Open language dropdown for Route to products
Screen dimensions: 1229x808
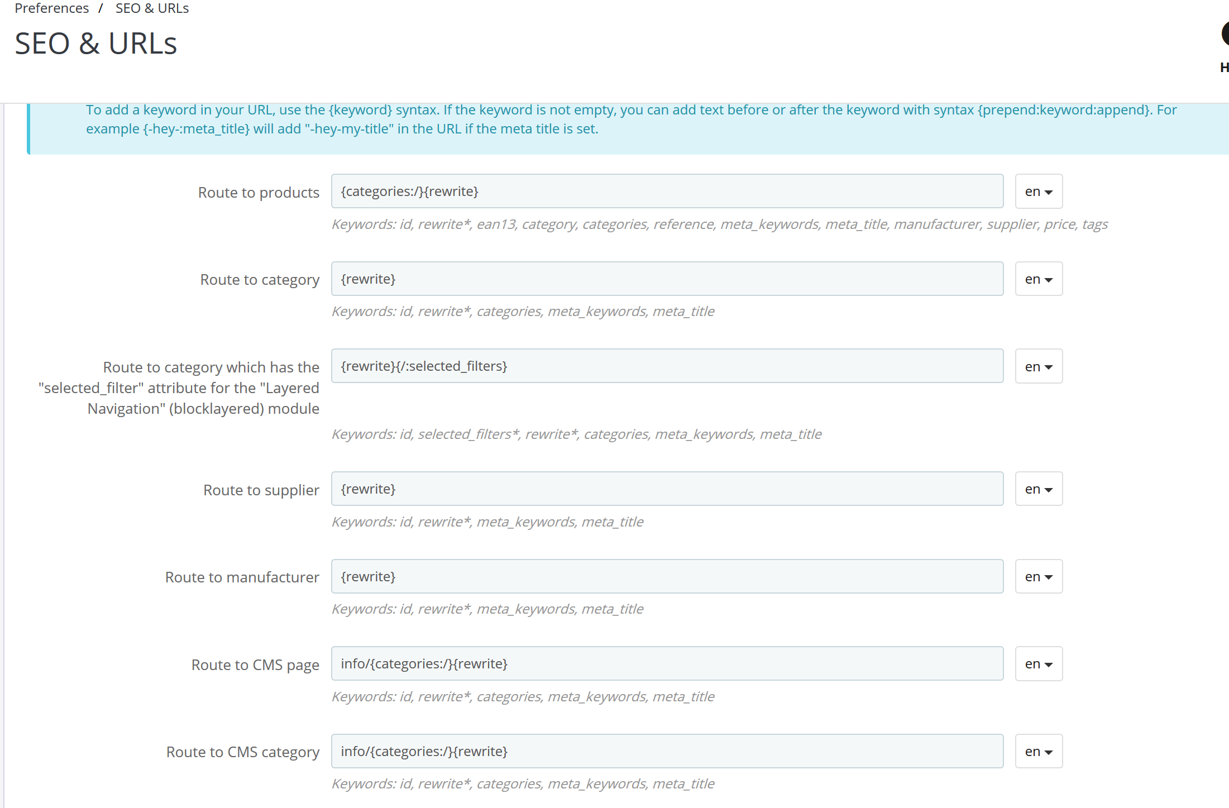pyautogui.click(x=1038, y=192)
